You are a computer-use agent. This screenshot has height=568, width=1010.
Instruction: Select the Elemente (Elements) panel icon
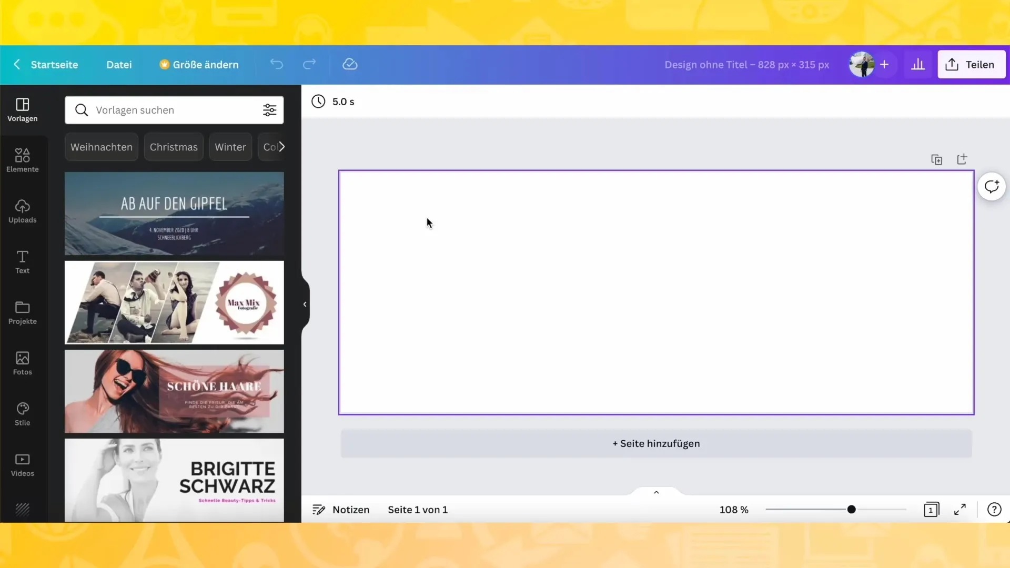(x=22, y=159)
